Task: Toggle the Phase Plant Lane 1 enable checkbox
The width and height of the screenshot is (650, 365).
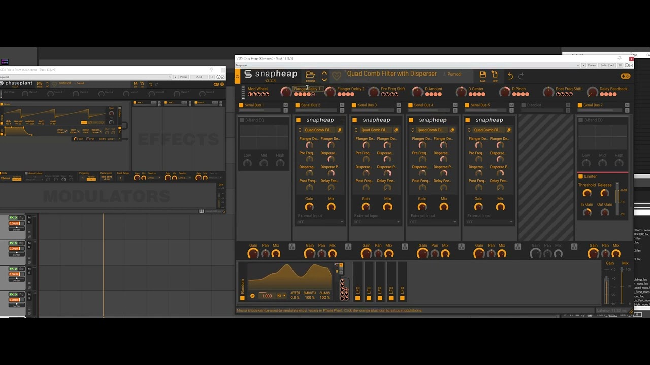Action: click(134, 103)
